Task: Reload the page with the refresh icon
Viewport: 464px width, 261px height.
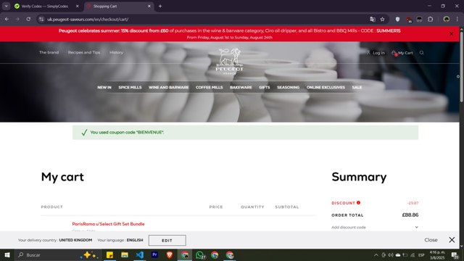Action: 28,20
